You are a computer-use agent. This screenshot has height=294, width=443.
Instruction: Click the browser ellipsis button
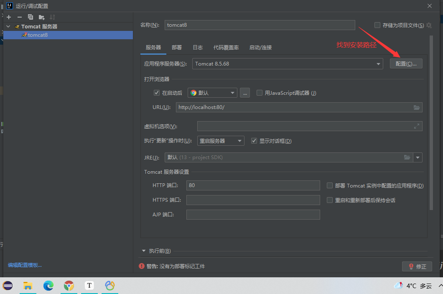244,93
